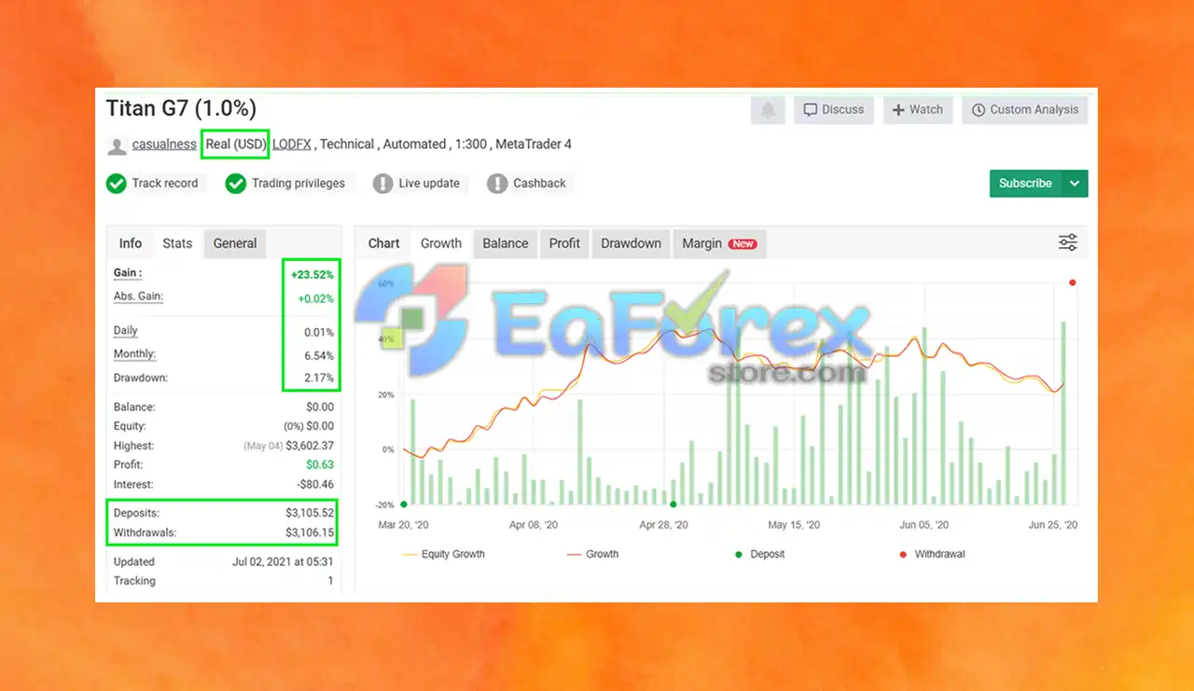This screenshot has height=691, width=1194.
Task: Click the 6.54% monthly value
Action: click(318, 356)
